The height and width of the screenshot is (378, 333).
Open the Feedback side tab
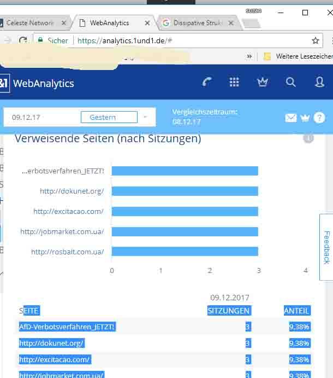coord(326,247)
